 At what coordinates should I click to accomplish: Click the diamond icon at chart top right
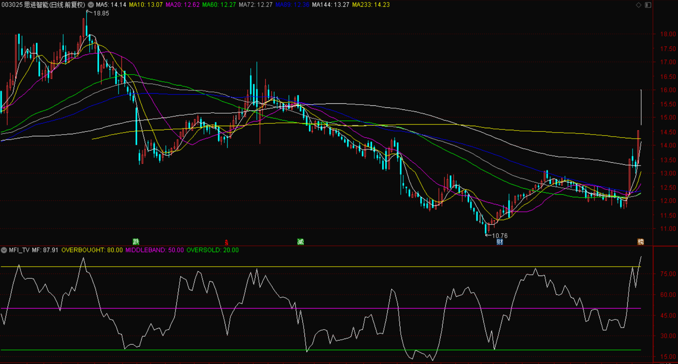638,5
